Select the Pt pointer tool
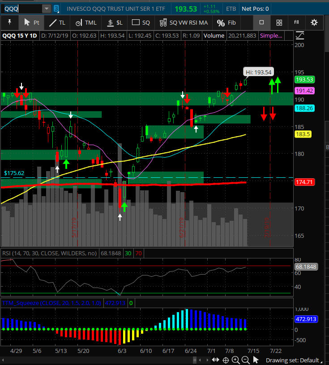Viewport: 329px width, 365px height. click(x=31, y=22)
